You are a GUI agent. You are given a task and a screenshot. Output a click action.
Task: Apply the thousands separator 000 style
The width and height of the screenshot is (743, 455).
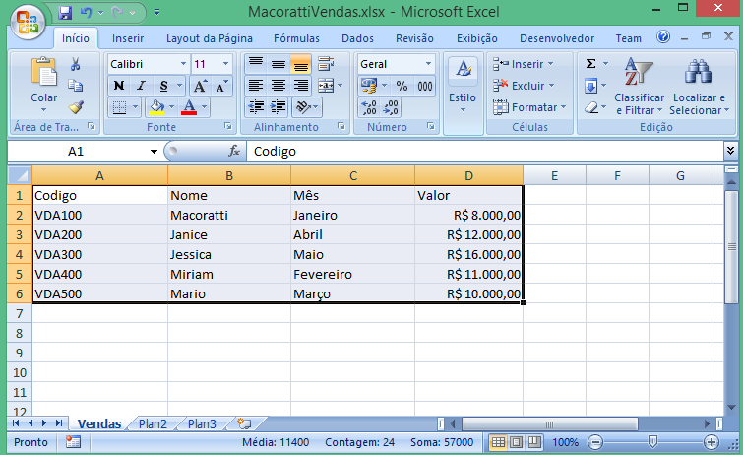pyautogui.click(x=424, y=86)
